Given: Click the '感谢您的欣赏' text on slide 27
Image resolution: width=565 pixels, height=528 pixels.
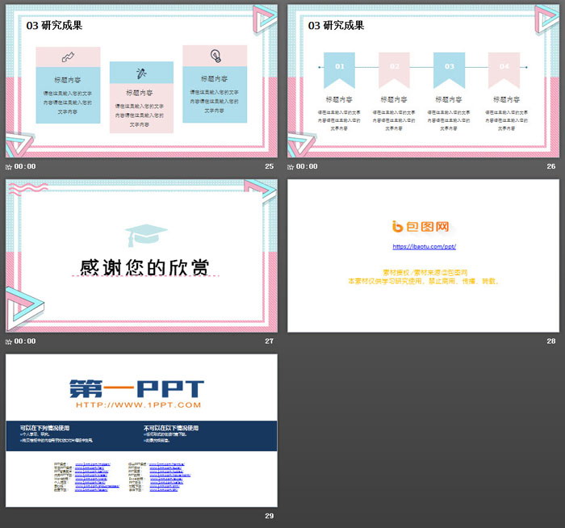Looking at the screenshot, I should 144,267.
